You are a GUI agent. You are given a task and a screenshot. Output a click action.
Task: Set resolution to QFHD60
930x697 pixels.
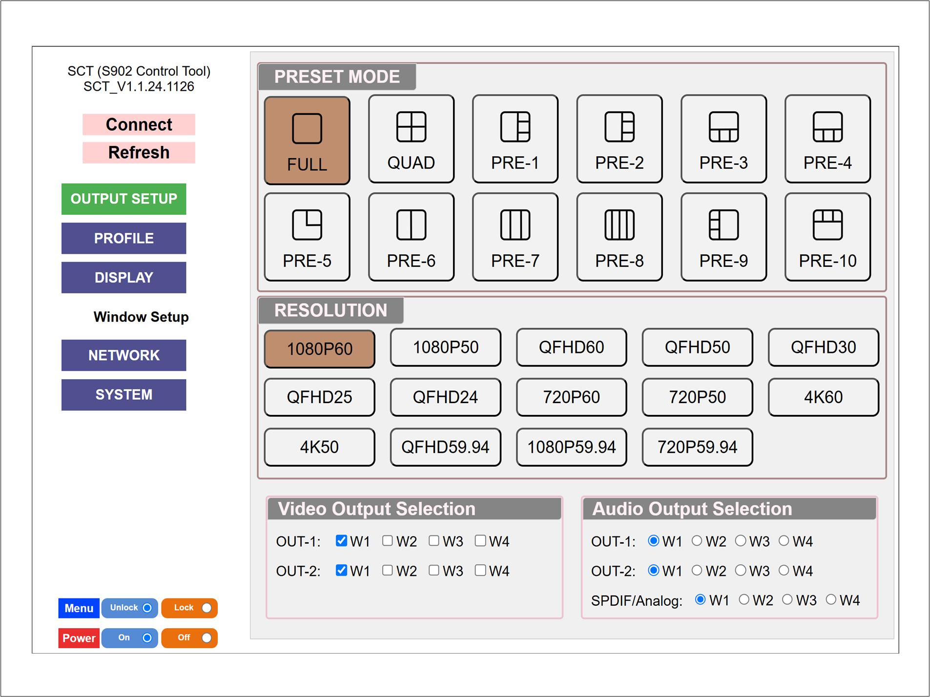point(571,348)
